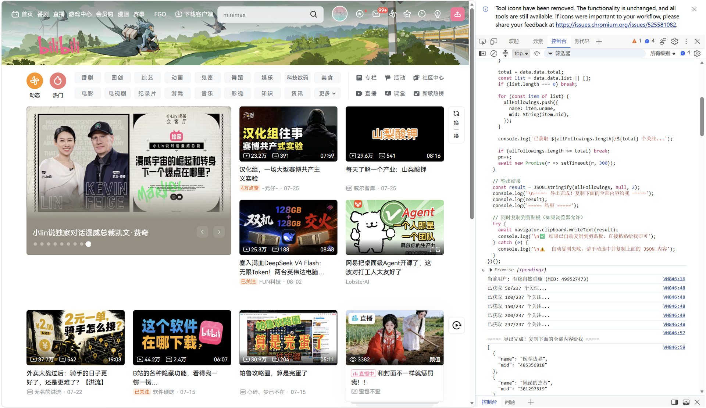Open the issues.chromium.org feedback link
This screenshot has height=408, width=706.
[x=616, y=25]
